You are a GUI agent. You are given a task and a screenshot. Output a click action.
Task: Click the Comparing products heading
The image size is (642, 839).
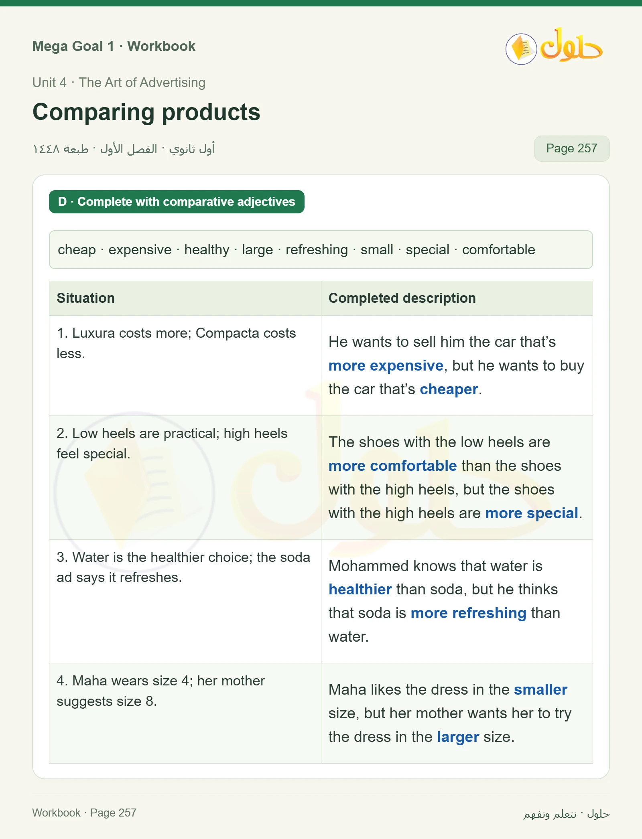(x=146, y=112)
